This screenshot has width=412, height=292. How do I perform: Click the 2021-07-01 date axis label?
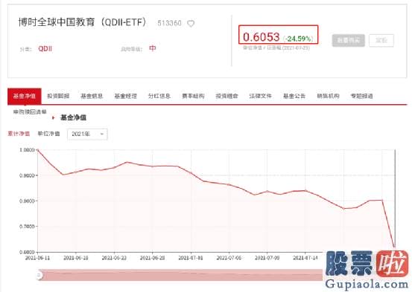click(x=191, y=258)
